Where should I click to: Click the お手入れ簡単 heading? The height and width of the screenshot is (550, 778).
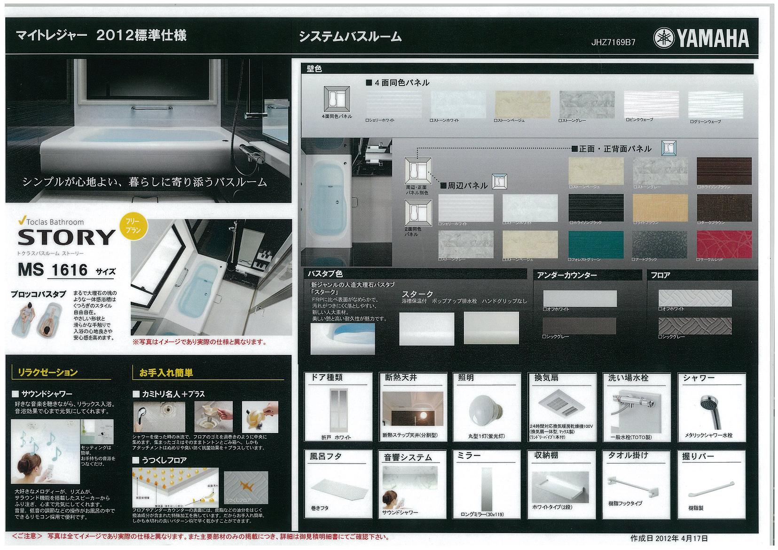click(x=166, y=373)
